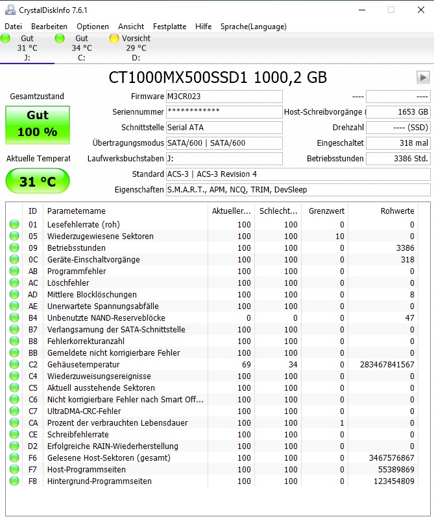Switch to Vorsicht drive D: tab
434x519 pixels.
136,48
